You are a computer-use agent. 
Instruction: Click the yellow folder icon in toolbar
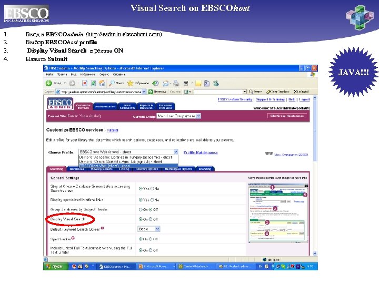click(198, 84)
